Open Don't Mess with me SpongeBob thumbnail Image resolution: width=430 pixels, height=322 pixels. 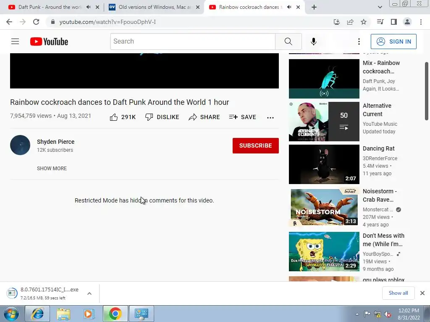pyautogui.click(x=324, y=252)
